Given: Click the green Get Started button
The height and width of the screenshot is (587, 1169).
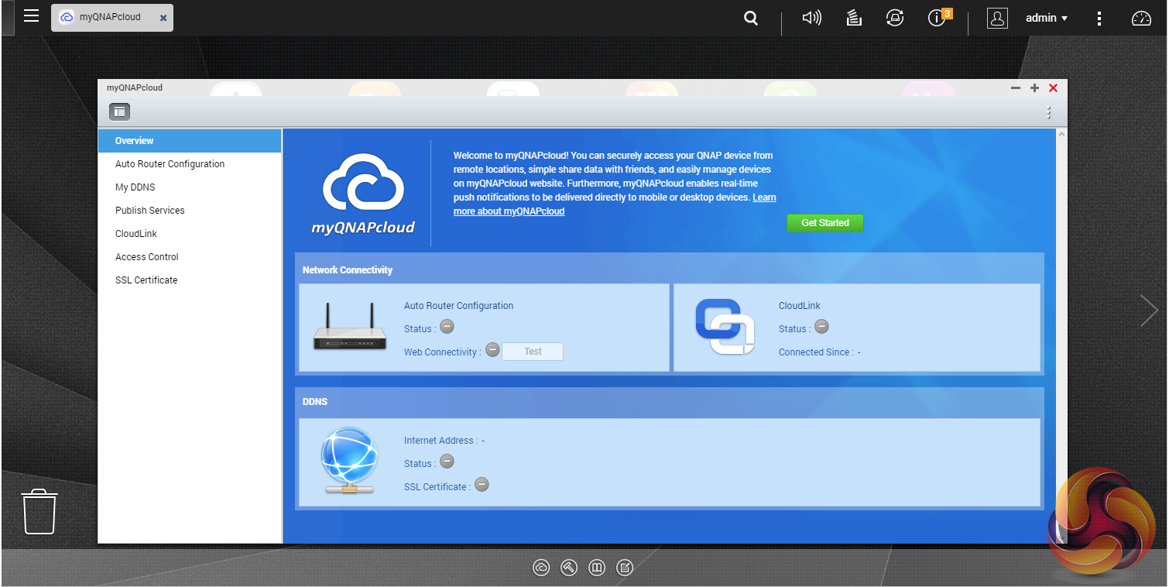Looking at the screenshot, I should coord(825,223).
